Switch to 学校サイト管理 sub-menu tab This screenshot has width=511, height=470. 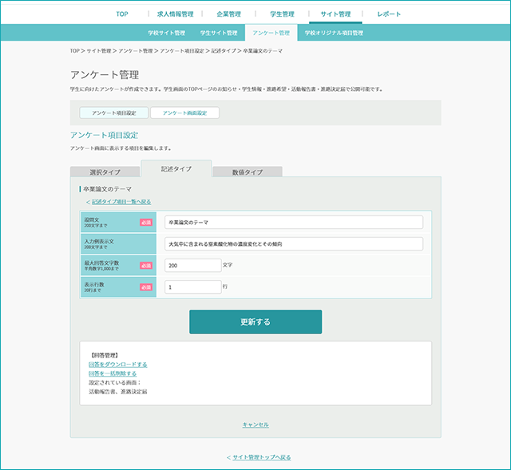click(167, 33)
